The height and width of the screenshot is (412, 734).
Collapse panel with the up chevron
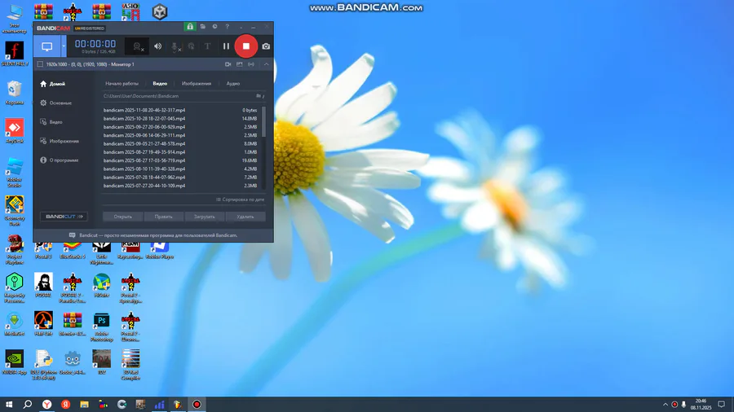[267, 64]
